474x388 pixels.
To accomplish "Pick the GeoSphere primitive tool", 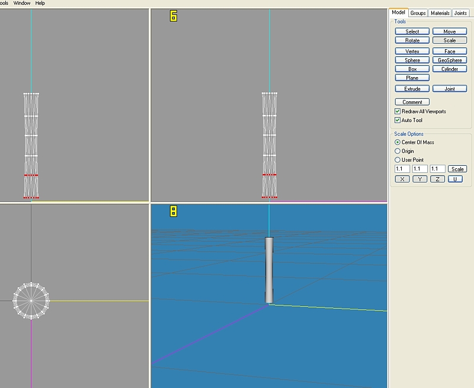I will tap(450, 60).
